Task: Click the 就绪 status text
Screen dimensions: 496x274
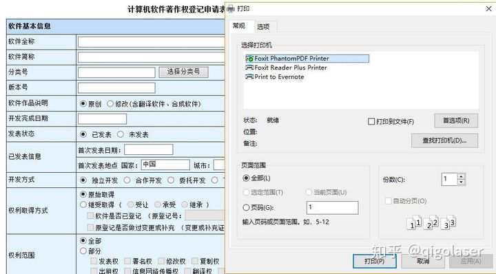Action: (x=273, y=120)
